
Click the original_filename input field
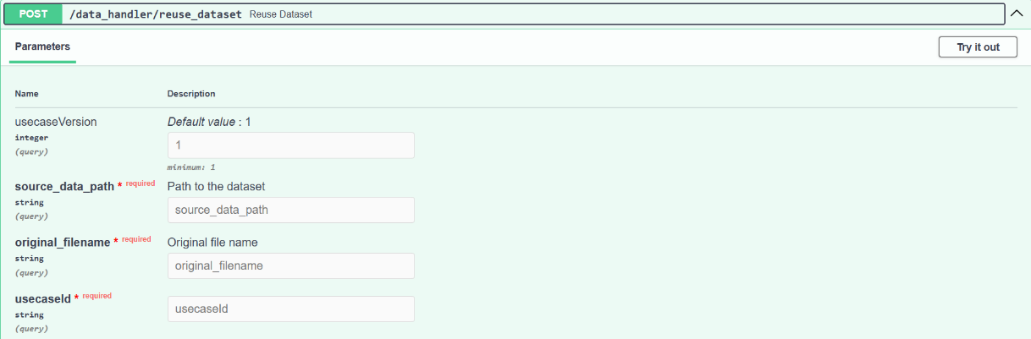(291, 265)
